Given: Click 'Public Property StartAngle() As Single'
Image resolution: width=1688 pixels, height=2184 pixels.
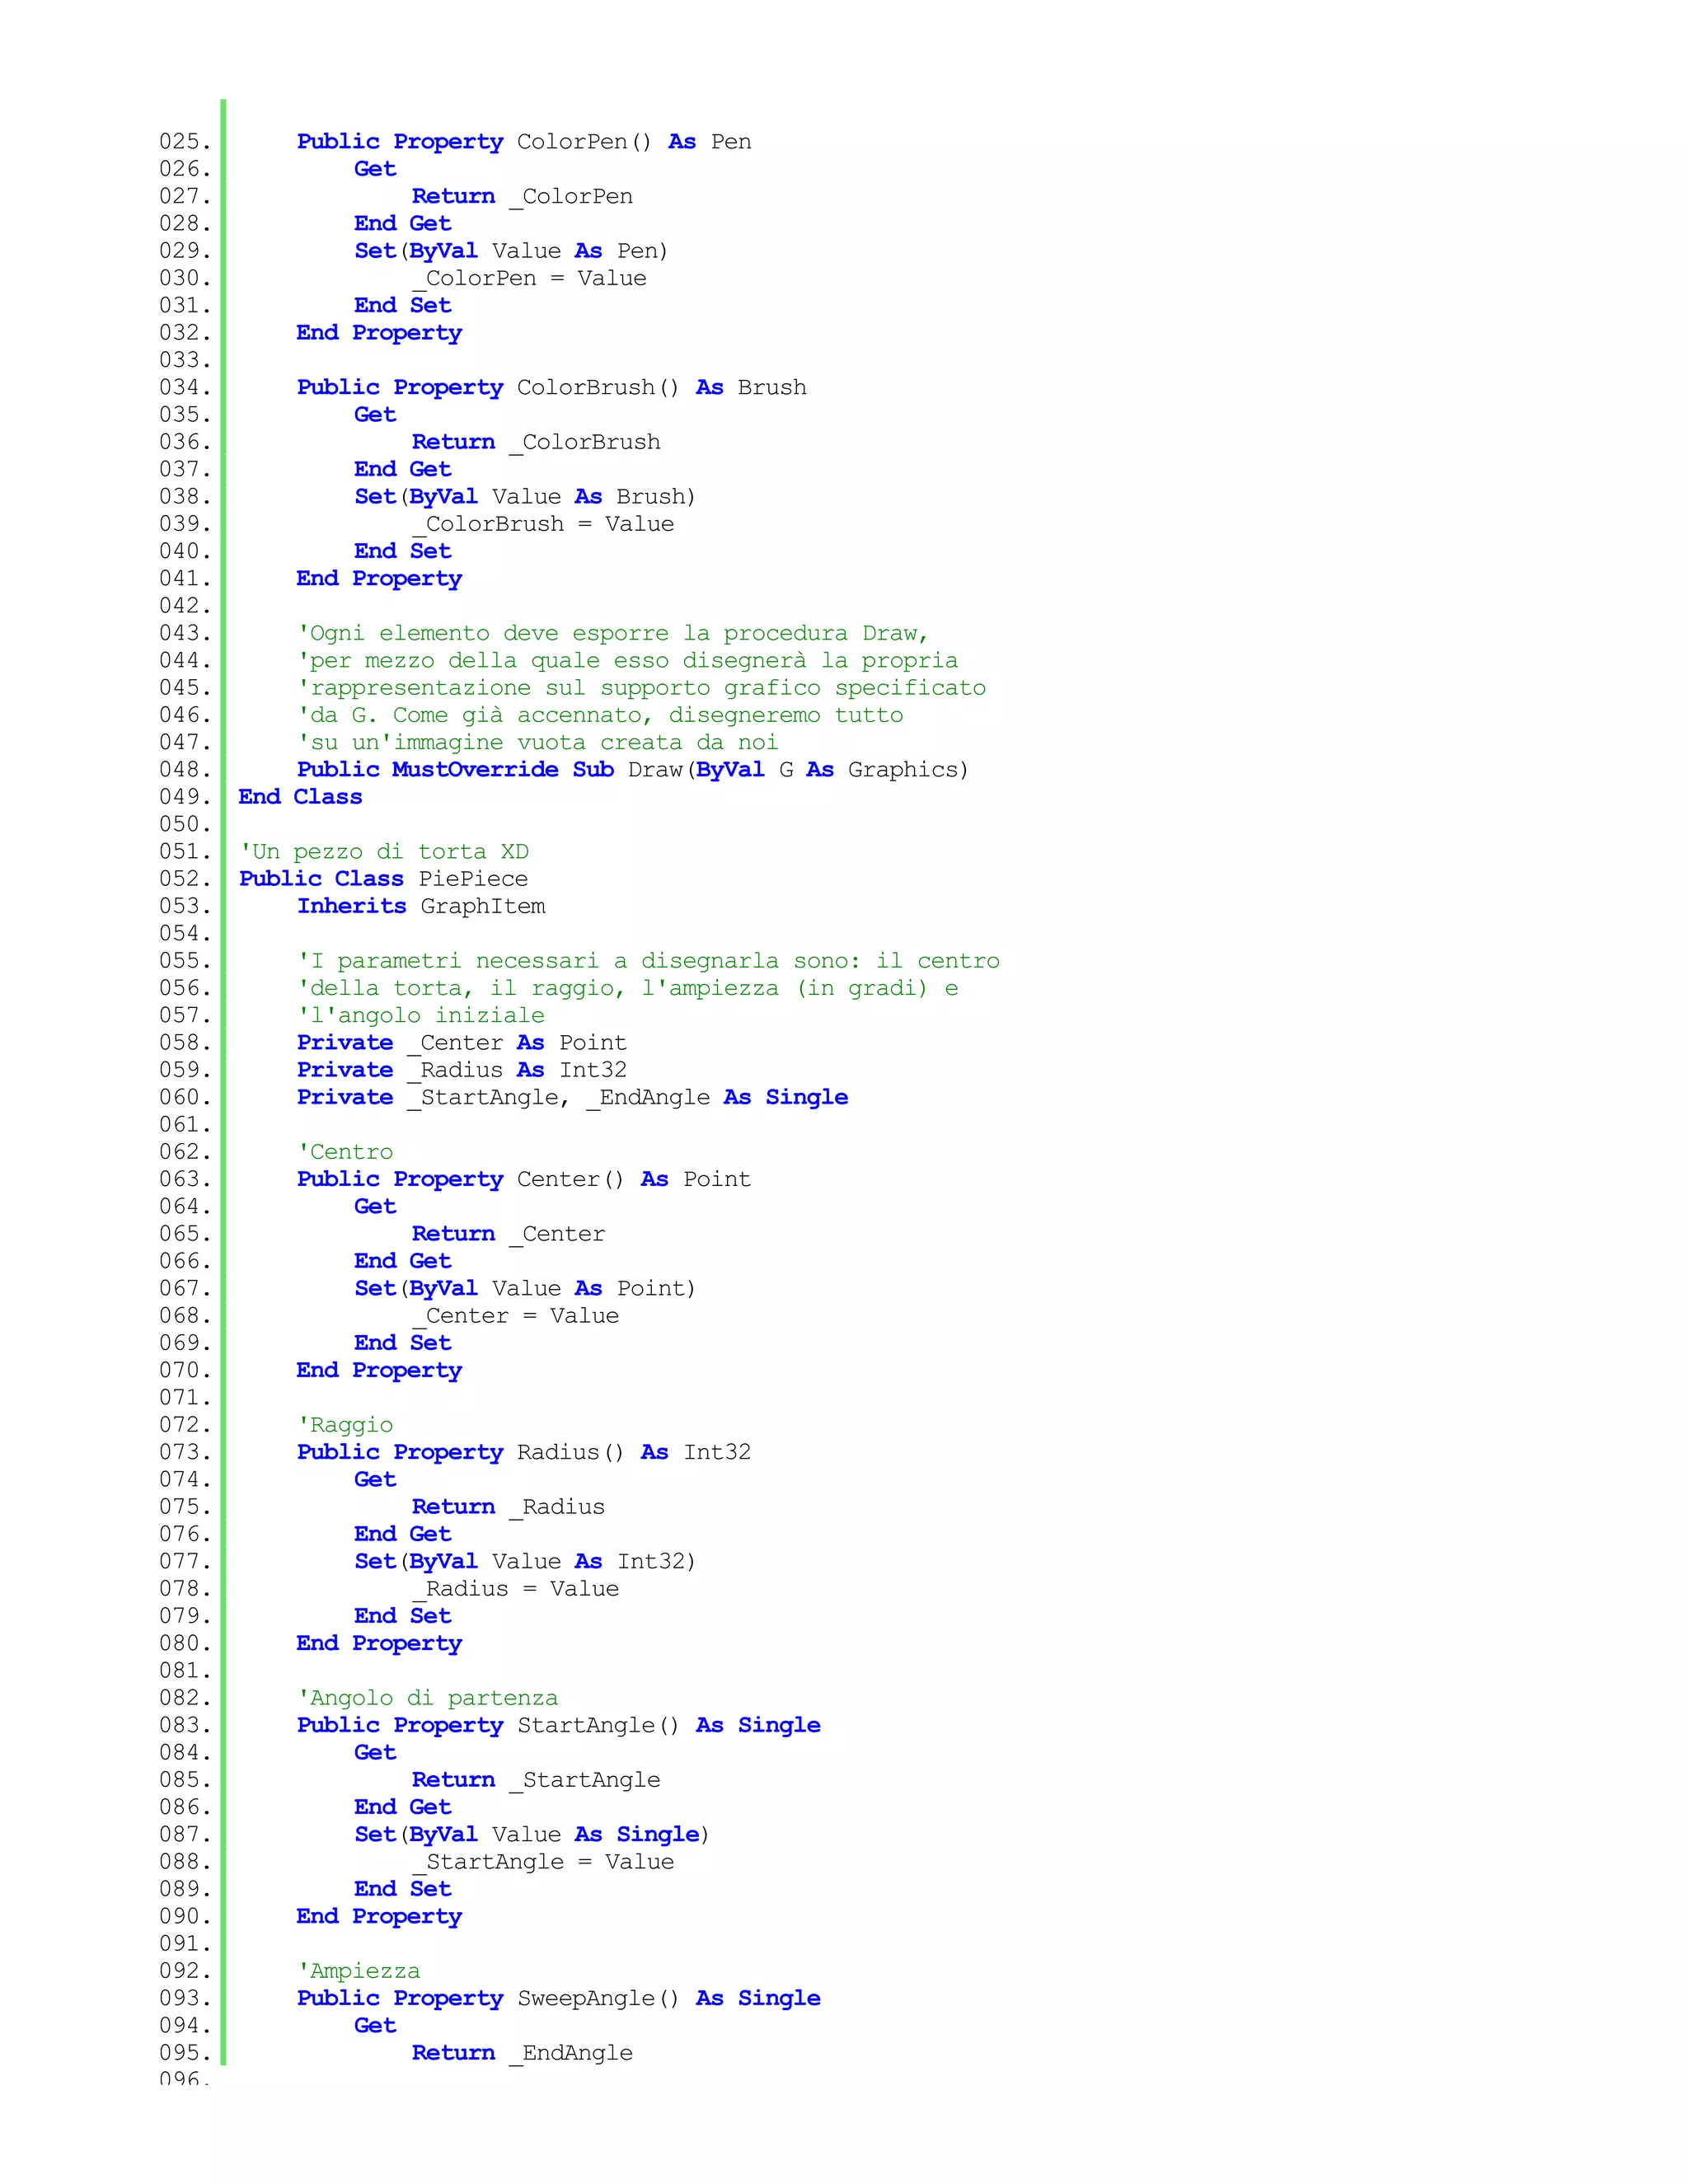Looking at the screenshot, I should tap(559, 1725).
